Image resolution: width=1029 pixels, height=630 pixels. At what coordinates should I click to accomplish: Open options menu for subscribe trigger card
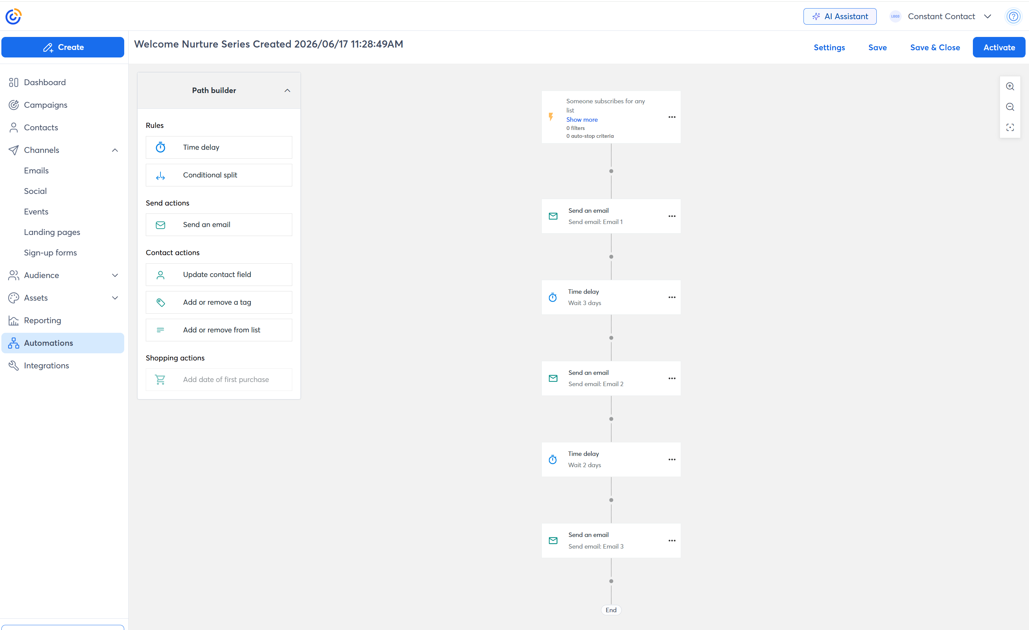671,117
